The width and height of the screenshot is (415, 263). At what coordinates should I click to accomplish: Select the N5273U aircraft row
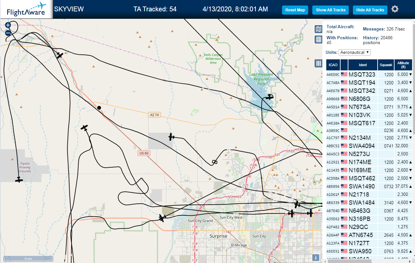click(370, 154)
